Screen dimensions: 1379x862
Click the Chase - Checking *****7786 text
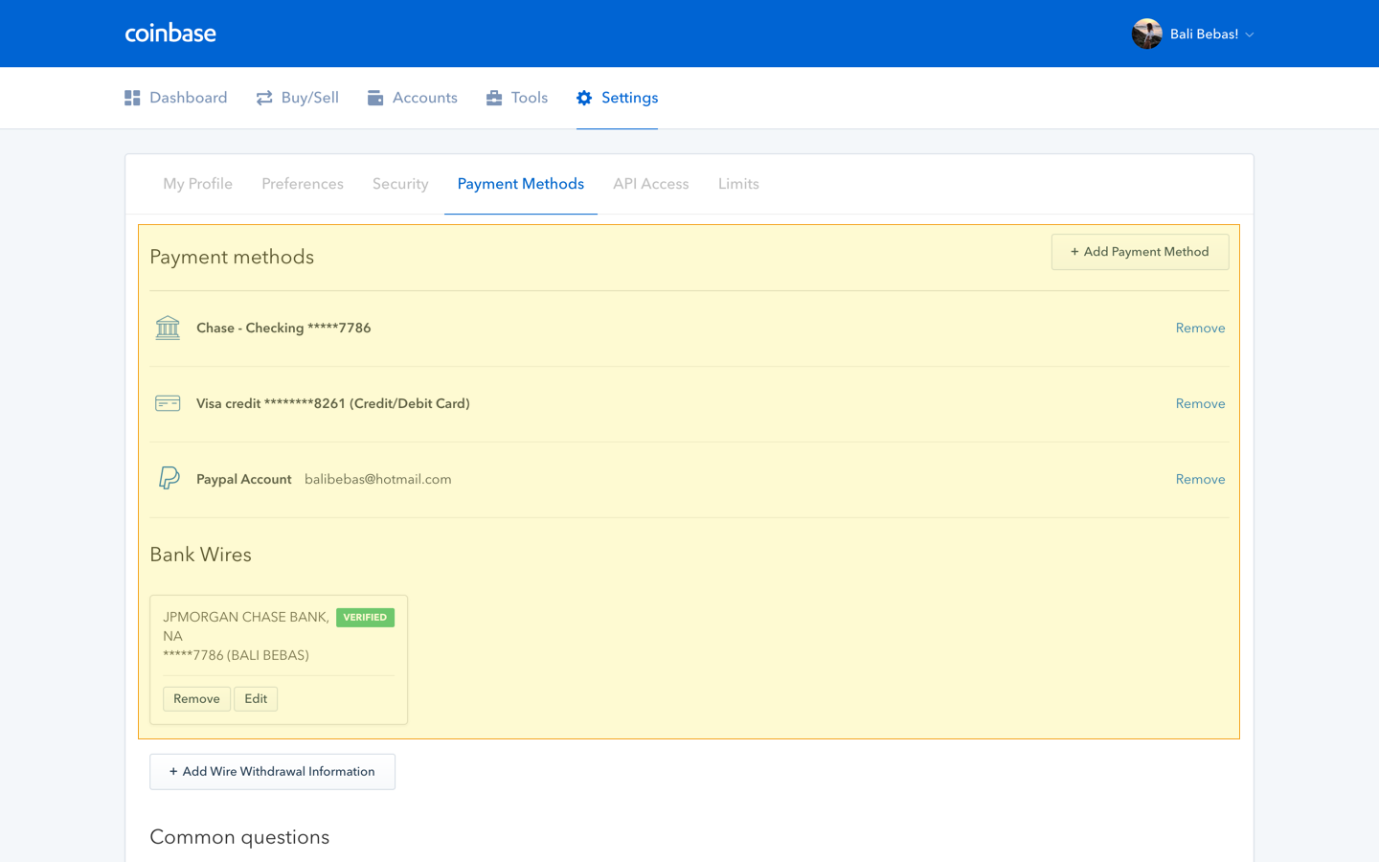pos(283,328)
